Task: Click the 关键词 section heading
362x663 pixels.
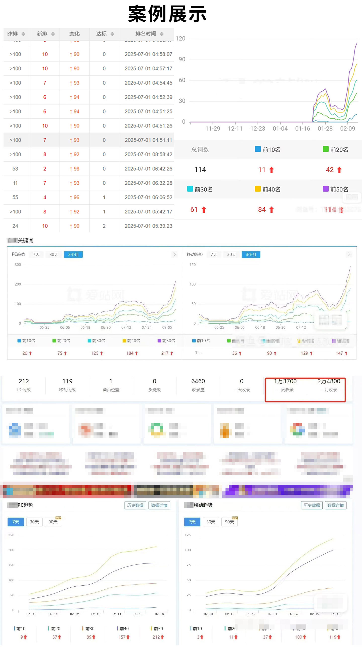Action: click(25, 240)
